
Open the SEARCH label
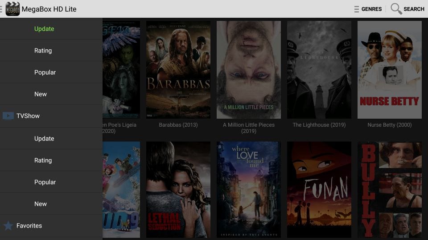(414, 9)
